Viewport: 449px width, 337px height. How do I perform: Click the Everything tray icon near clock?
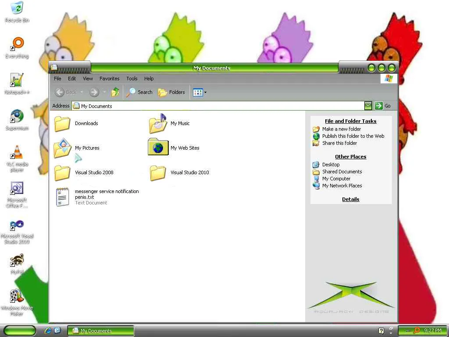click(417, 330)
